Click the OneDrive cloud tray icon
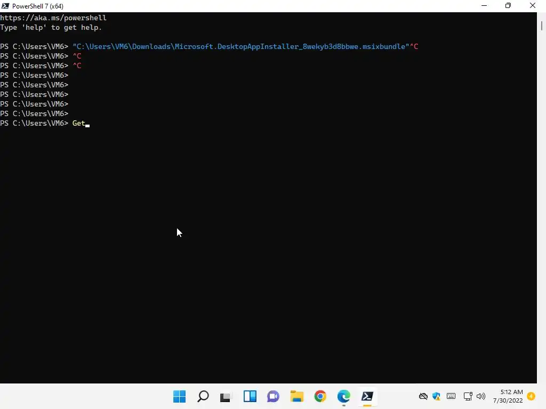This screenshot has height=409, width=546. 423,396
